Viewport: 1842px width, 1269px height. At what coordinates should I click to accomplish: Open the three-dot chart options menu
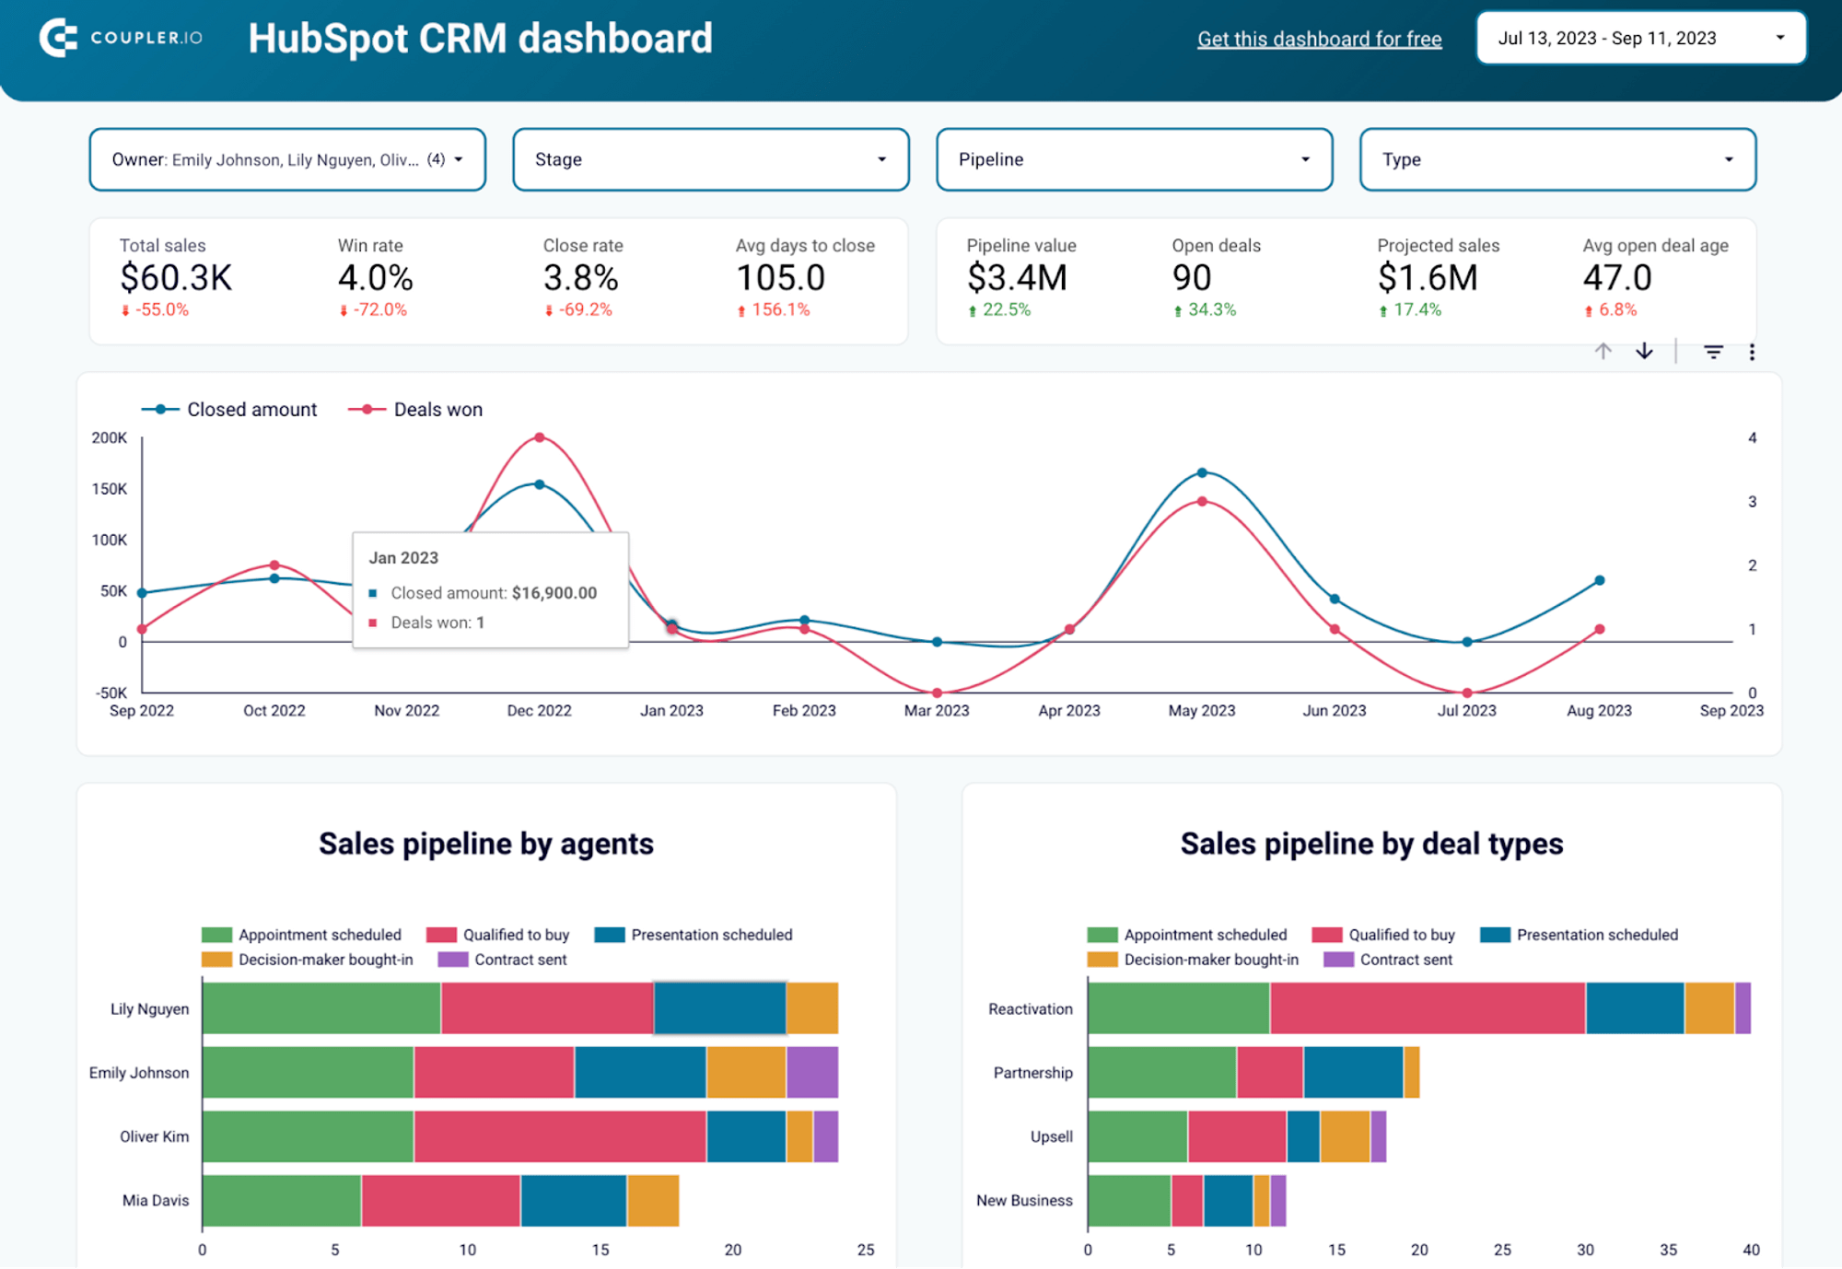coord(1753,351)
